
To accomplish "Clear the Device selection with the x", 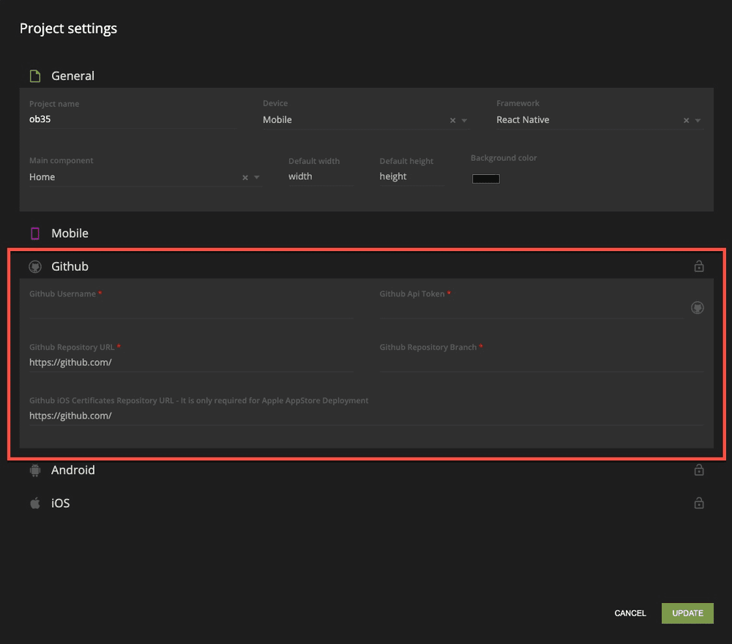I will 452,121.
